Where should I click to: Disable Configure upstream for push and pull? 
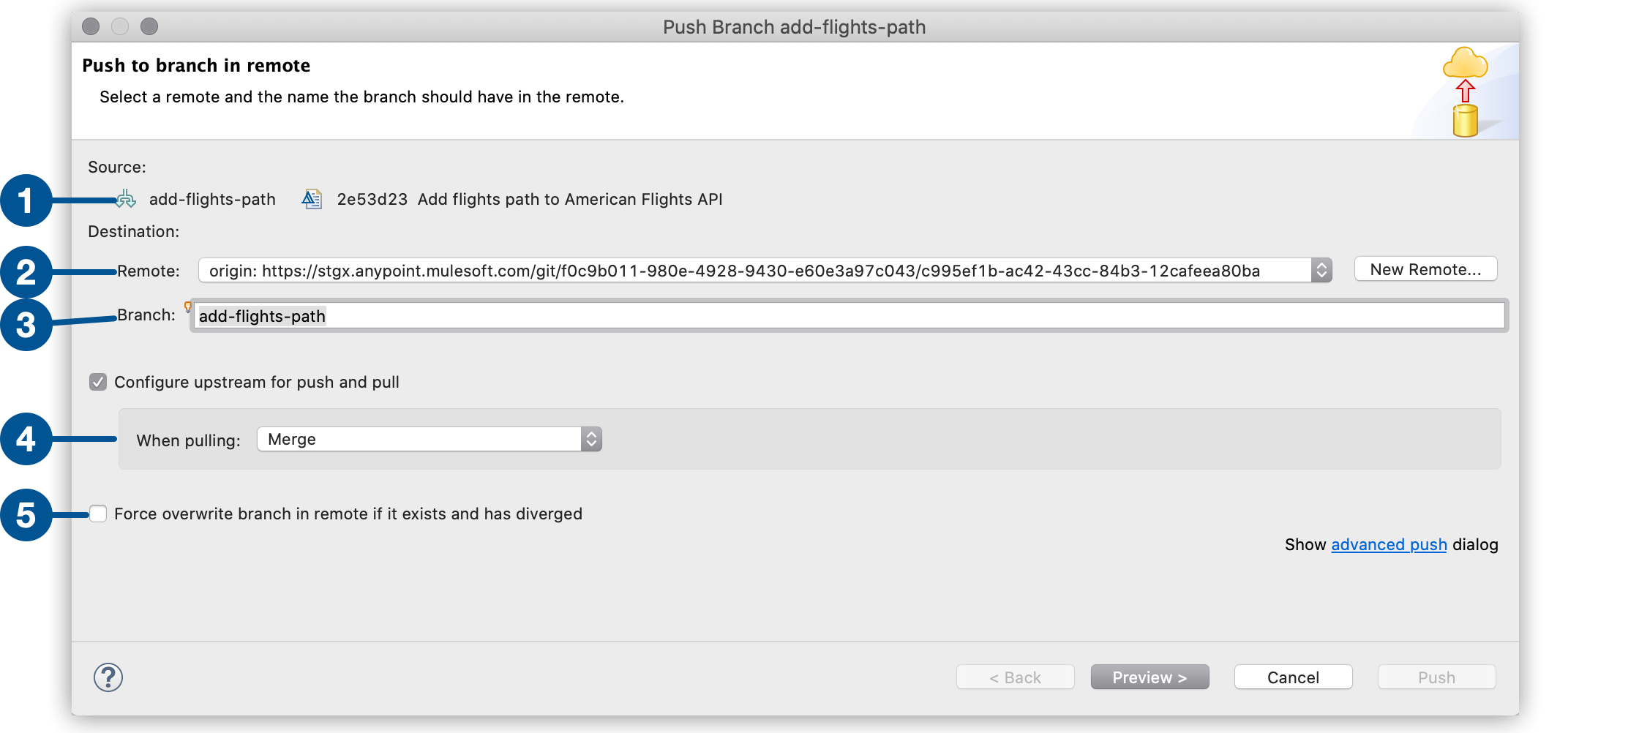(97, 381)
